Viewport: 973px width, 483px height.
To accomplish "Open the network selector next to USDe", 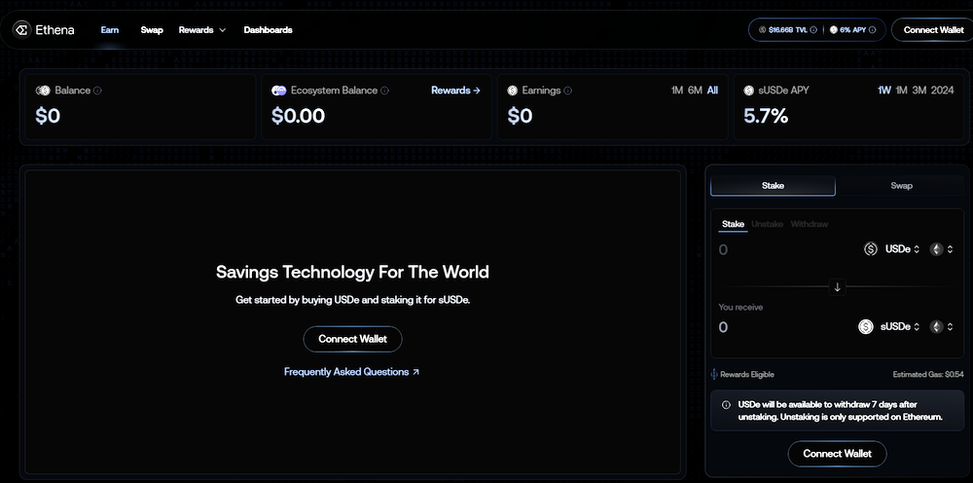I will point(941,249).
